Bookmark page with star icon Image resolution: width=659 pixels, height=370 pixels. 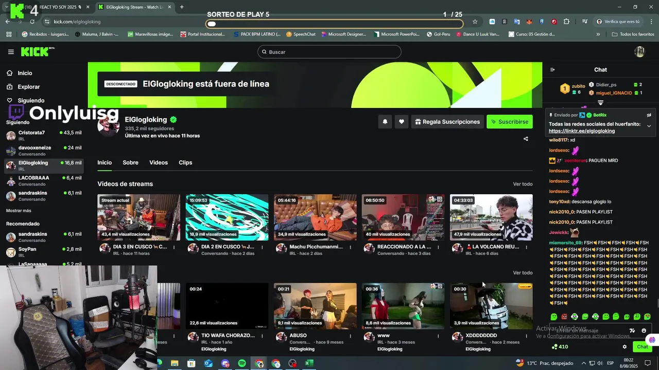point(475,22)
